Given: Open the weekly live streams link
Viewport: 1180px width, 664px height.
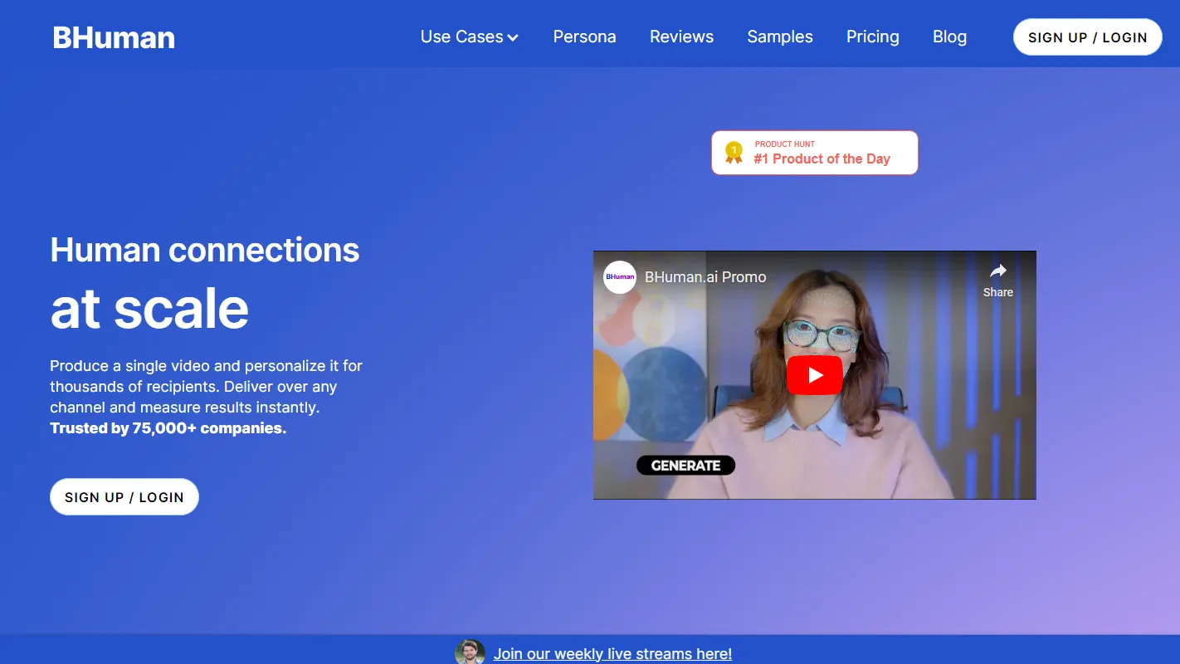Looking at the screenshot, I should (x=612, y=654).
